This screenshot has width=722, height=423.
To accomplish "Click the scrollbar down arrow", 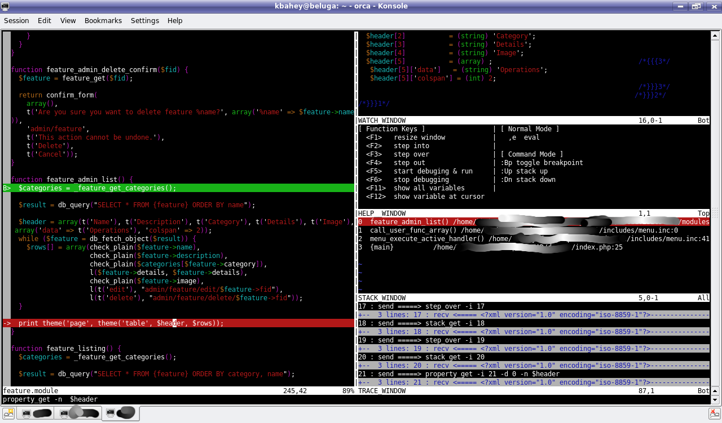I will pos(715,400).
